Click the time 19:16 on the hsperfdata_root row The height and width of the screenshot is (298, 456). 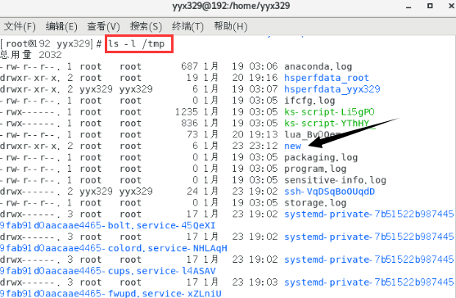(264, 78)
